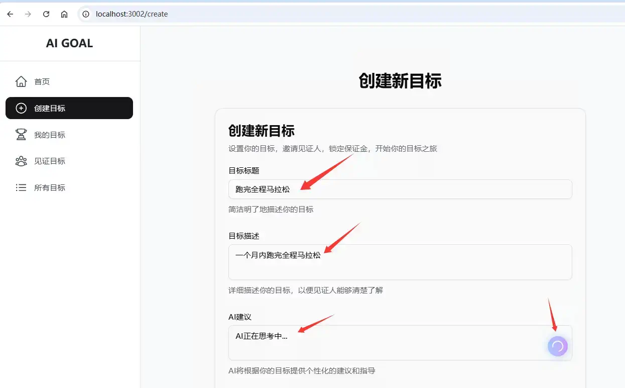Click the browser home icon
Image resolution: width=625 pixels, height=388 pixels.
tap(64, 14)
